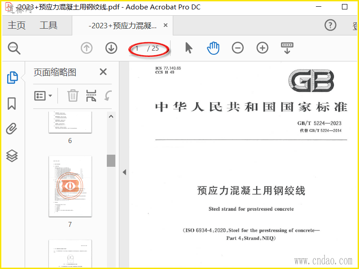Open the help question mark icon
Viewport: 359px width, 269px height.
(330, 25)
